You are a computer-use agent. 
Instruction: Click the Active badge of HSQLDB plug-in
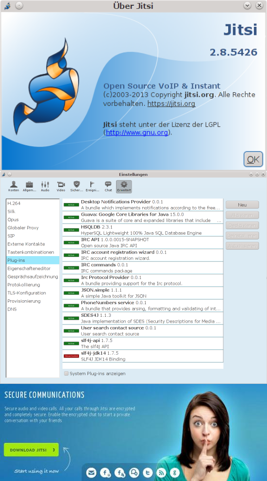(x=71, y=230)
